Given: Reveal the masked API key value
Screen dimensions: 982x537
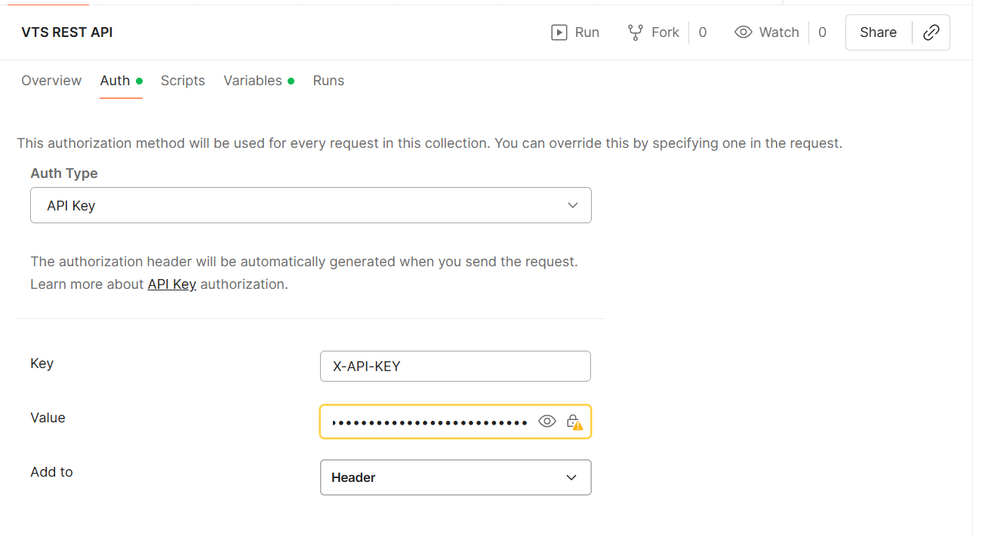Looking at the screenshot, I should [x=547, y=422].
